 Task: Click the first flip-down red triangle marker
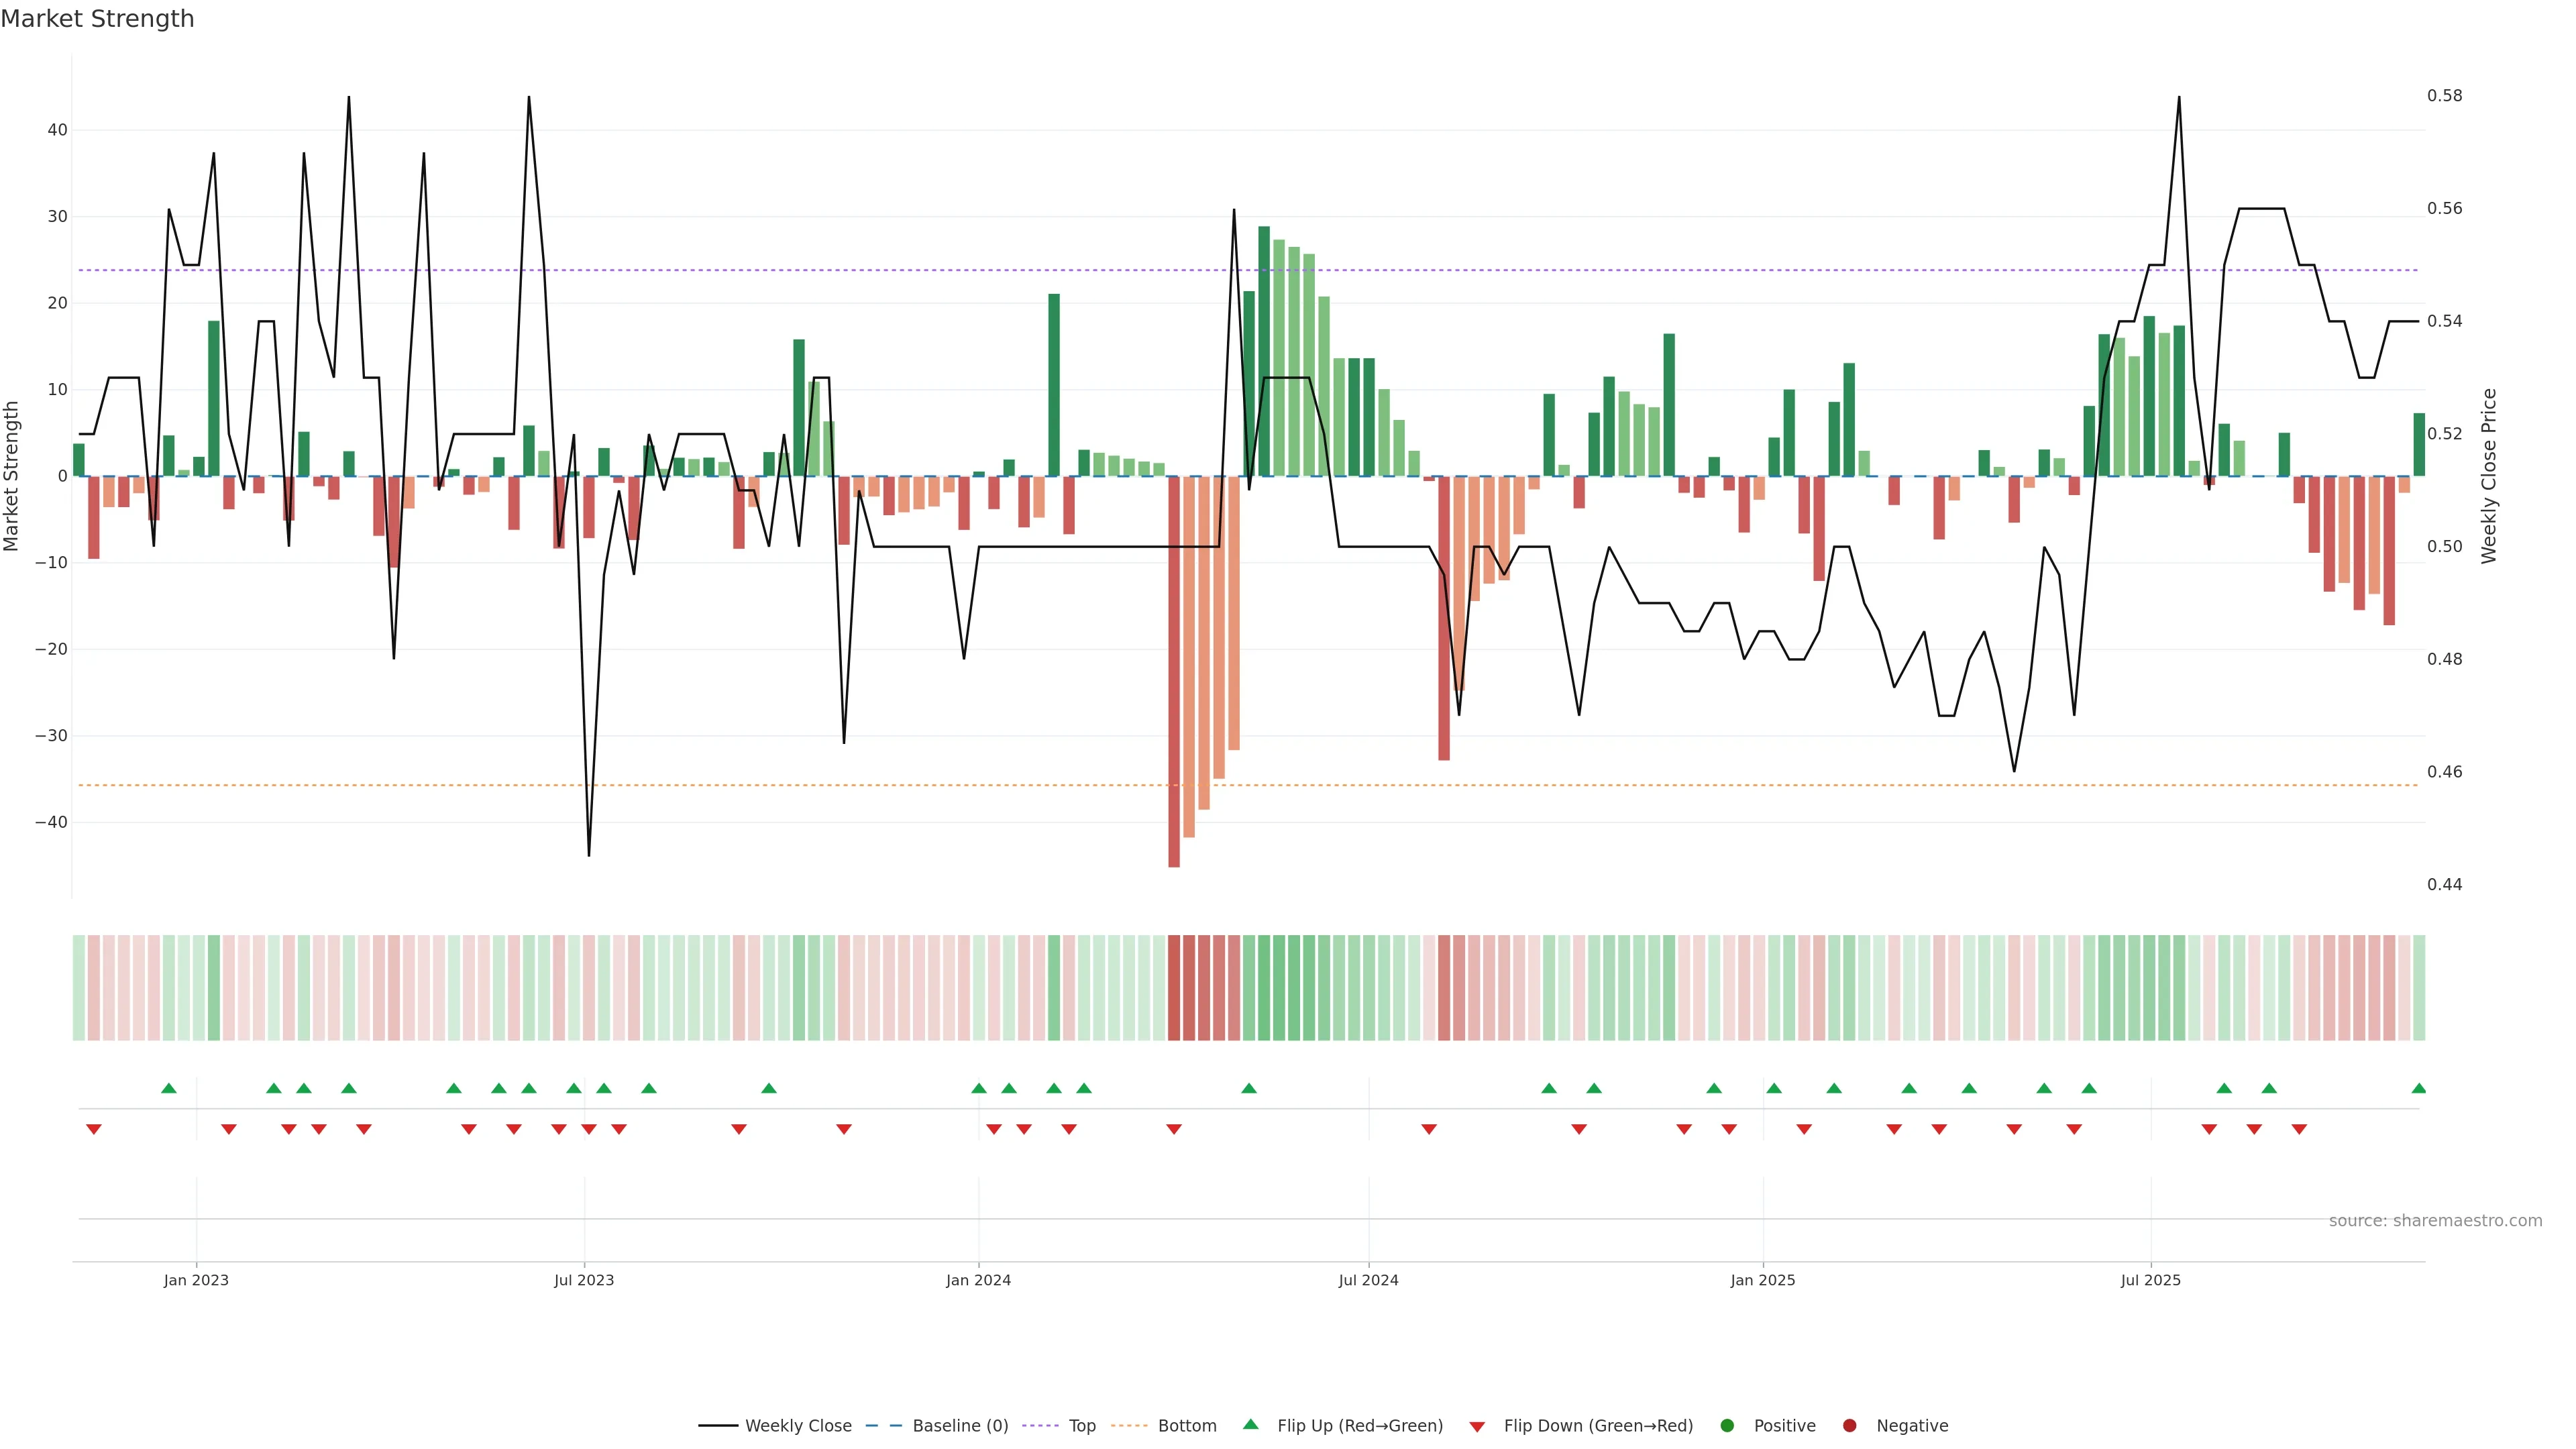94,1129
